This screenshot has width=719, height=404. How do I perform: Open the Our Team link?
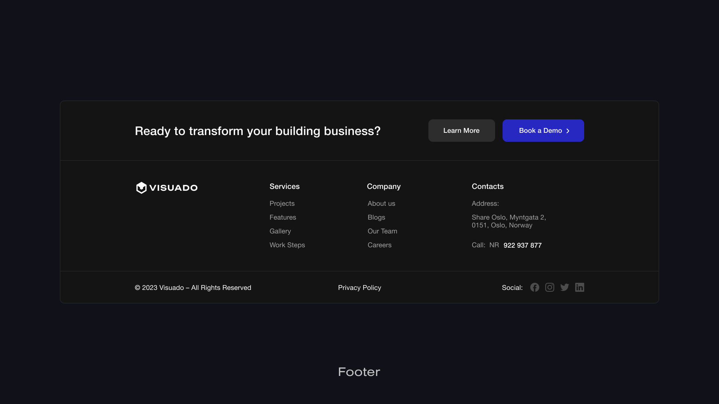pos(382,231)
